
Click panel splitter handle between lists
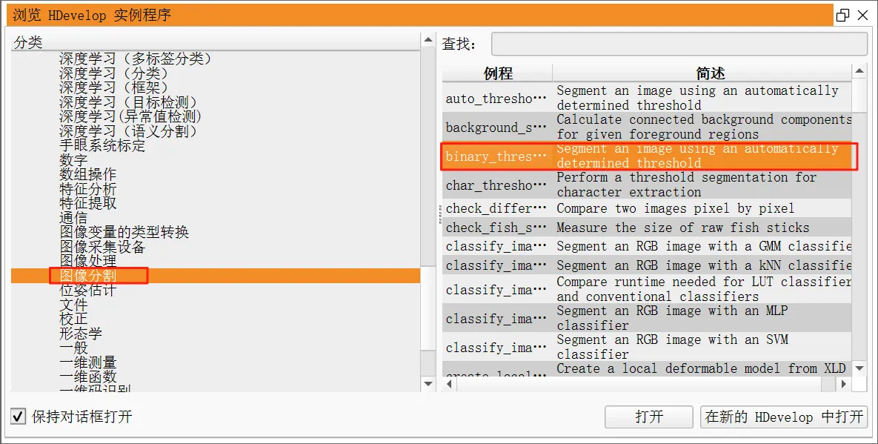point(439,215)
